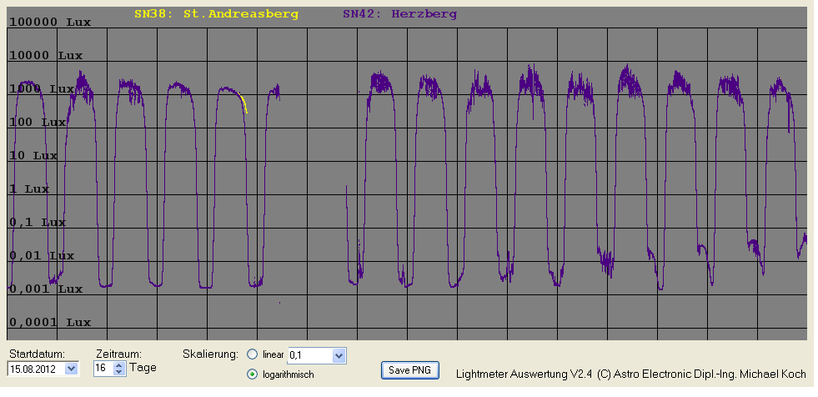The height and width of the screenshot is (397, 818).
Task: Increase Zeitraum days with up arrow
Action: (119, 365)
